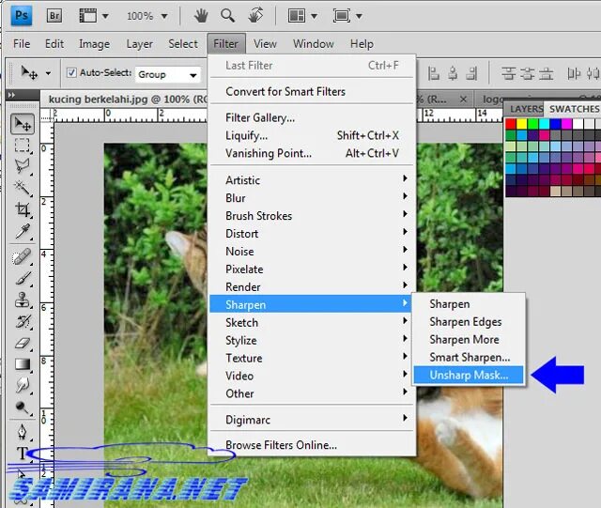601x508 pixels.
Task: Click the Photoshop Ps logo icon
Action: click(x=22, y=16)
